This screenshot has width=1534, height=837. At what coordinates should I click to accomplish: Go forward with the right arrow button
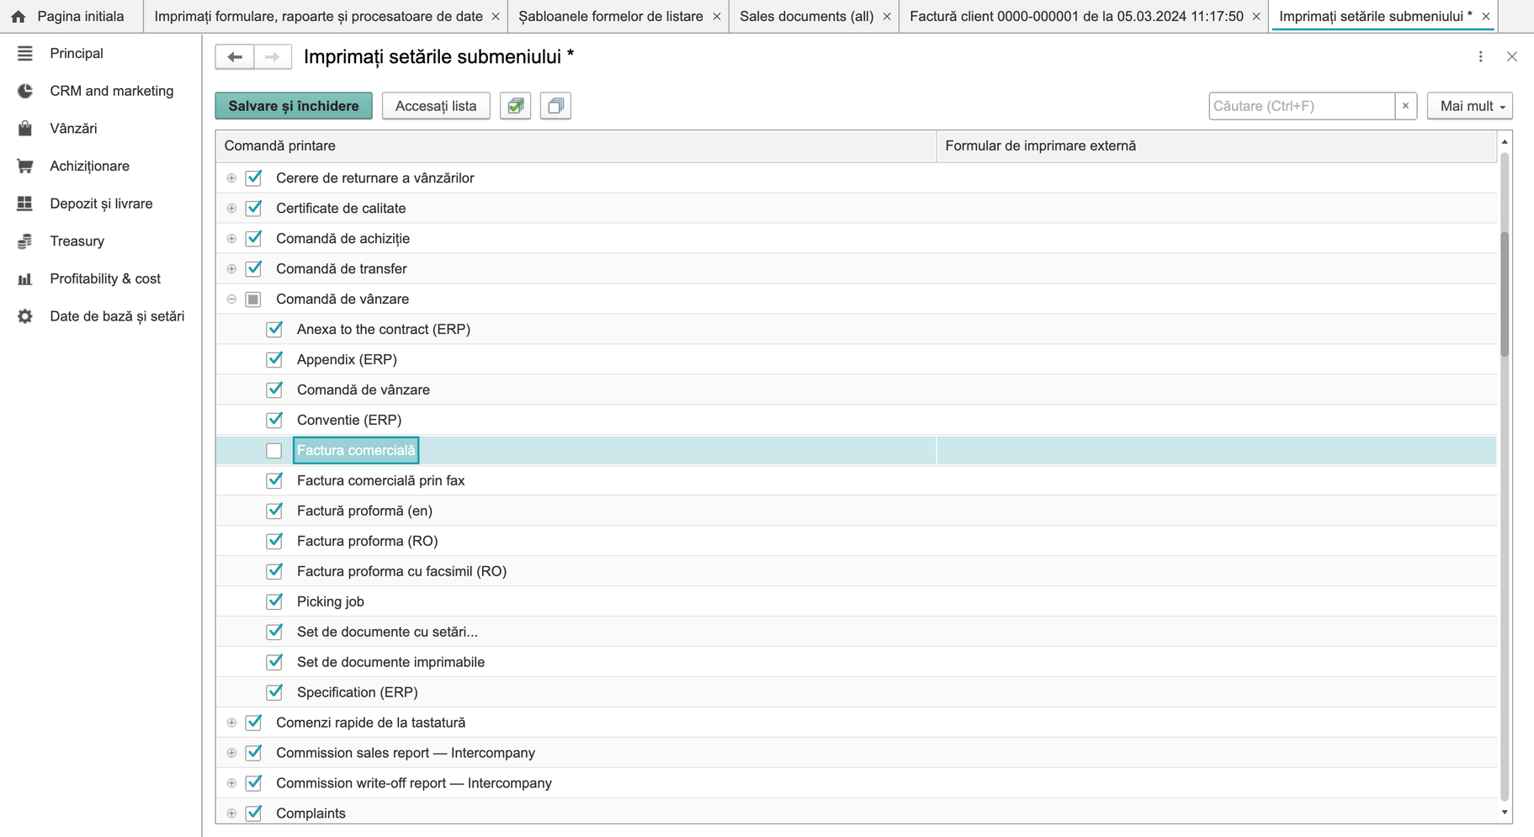(x=272, y=56)
